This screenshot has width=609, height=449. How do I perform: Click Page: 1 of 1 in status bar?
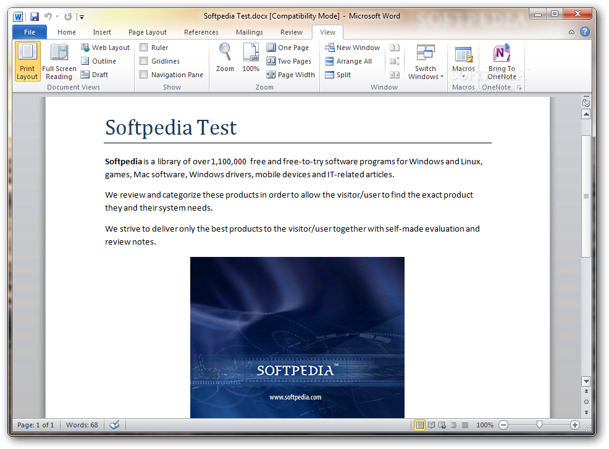pos(35,425)
